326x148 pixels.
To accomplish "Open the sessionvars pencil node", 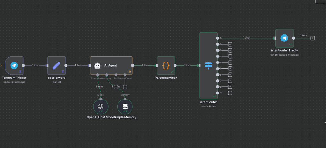I will 56,65.
